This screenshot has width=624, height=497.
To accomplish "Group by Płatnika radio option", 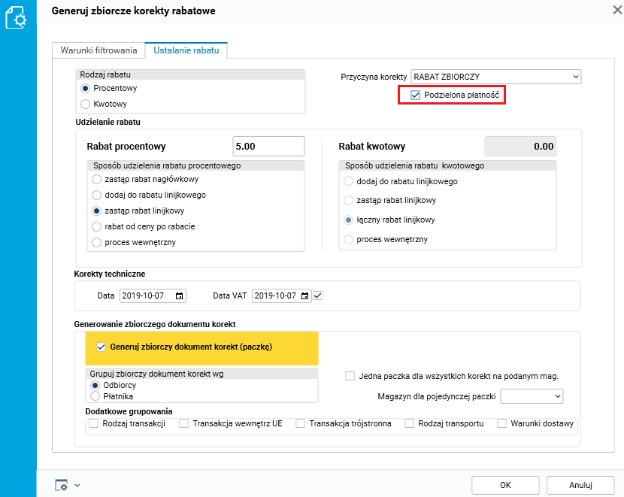I will tap(95, 395).
